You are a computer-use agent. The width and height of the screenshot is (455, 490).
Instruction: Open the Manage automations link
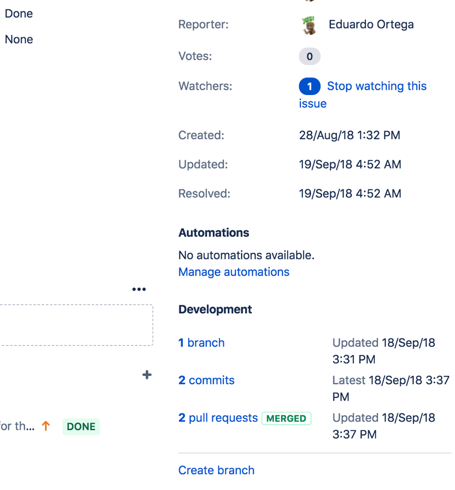pos(234,272)
